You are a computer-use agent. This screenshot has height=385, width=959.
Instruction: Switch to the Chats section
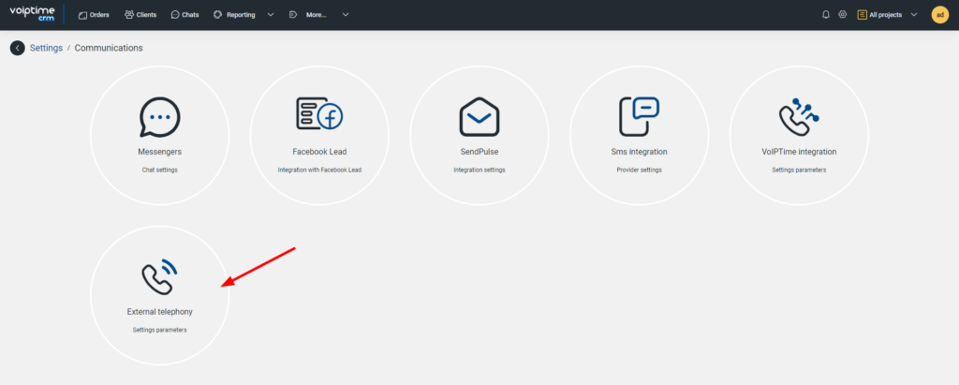point(185,15)
